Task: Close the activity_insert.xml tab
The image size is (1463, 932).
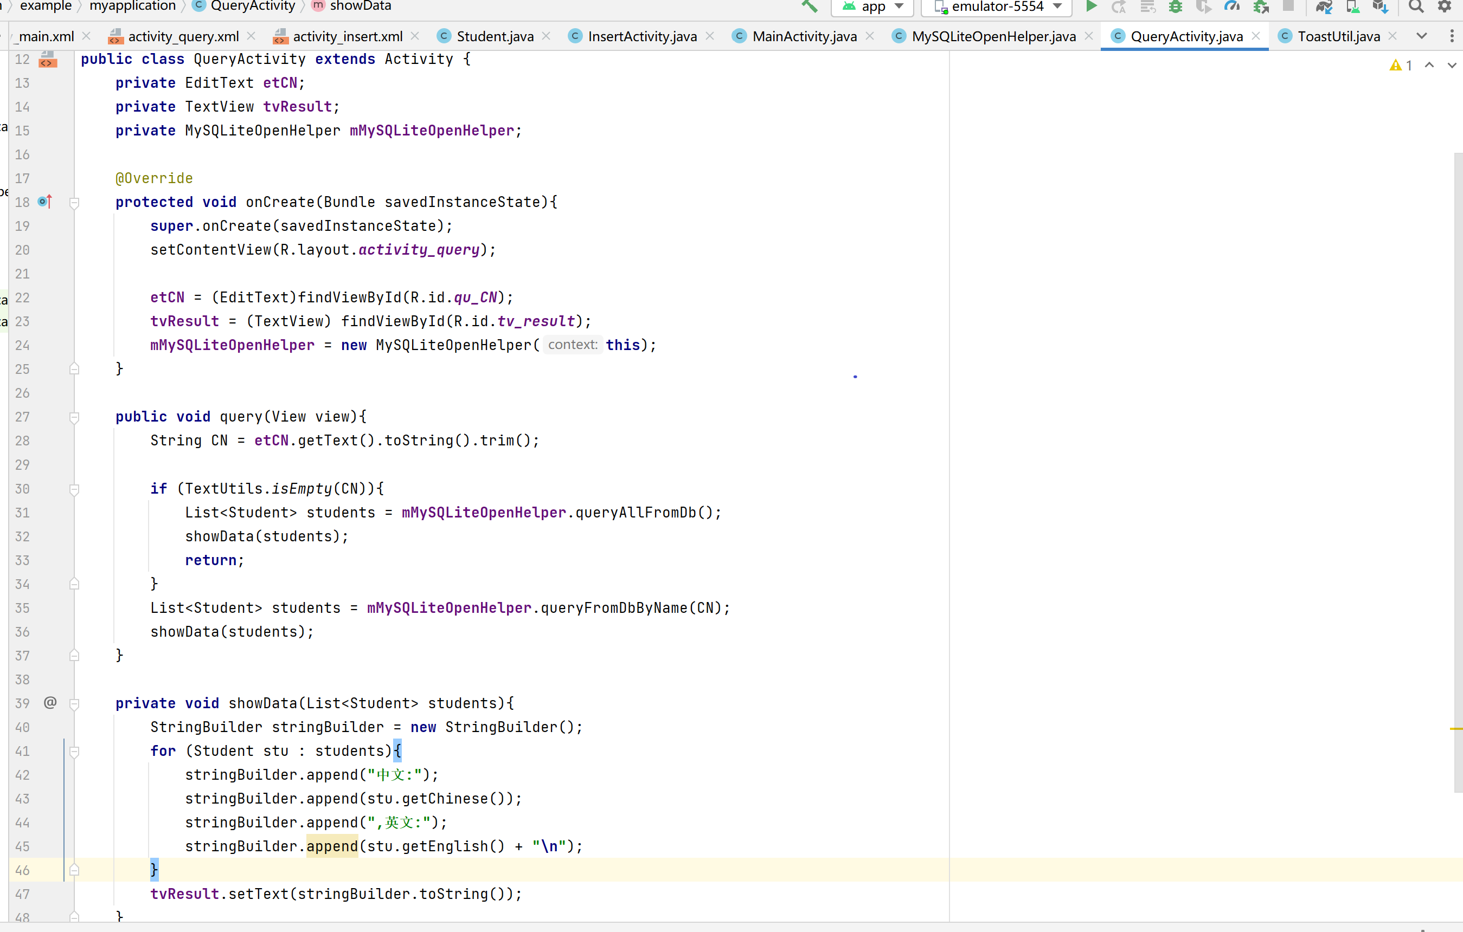Action: click(415, 36)
